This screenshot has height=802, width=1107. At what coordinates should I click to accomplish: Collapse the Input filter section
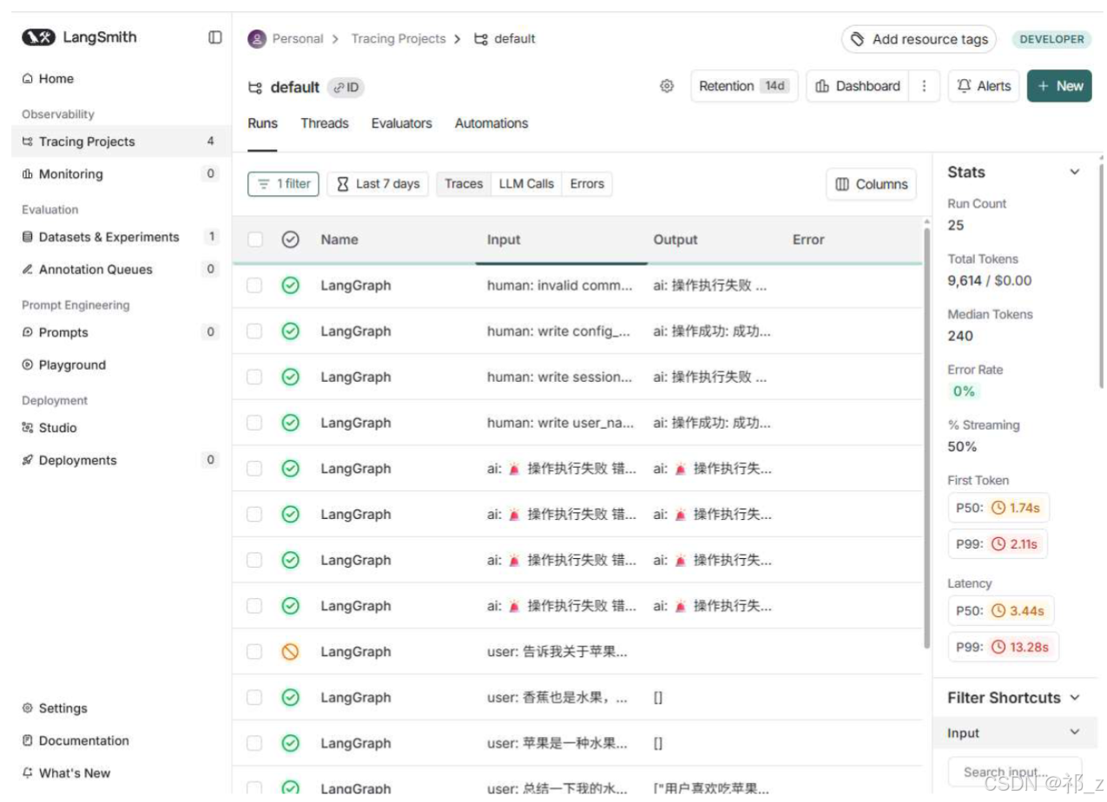point(1075,733)
